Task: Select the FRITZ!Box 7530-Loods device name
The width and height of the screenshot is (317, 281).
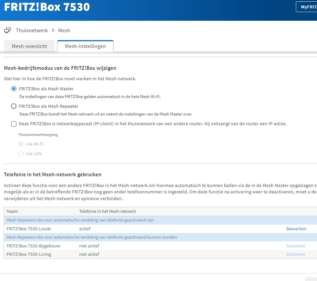Action: click(x=29, y=229)
